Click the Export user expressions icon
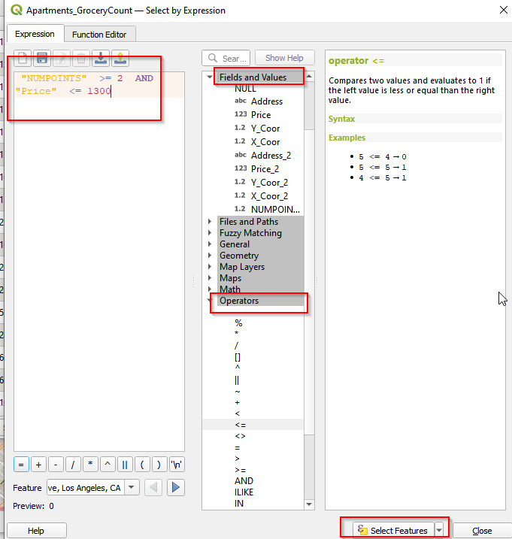Viewport: 512px width, 539px height. (120, 58)
